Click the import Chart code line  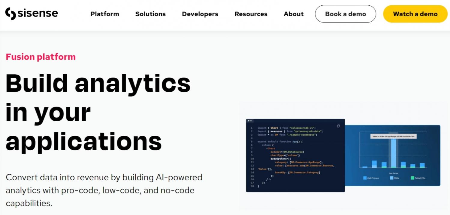(286, 128)
